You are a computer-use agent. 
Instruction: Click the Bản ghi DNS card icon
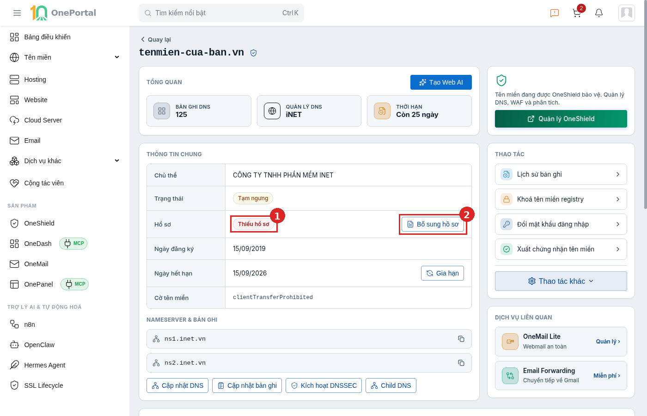click(162, 111)
